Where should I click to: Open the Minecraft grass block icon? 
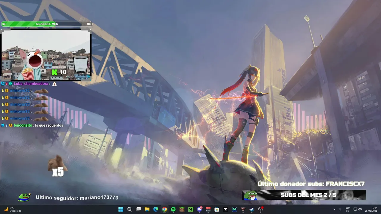coord(182,209)
